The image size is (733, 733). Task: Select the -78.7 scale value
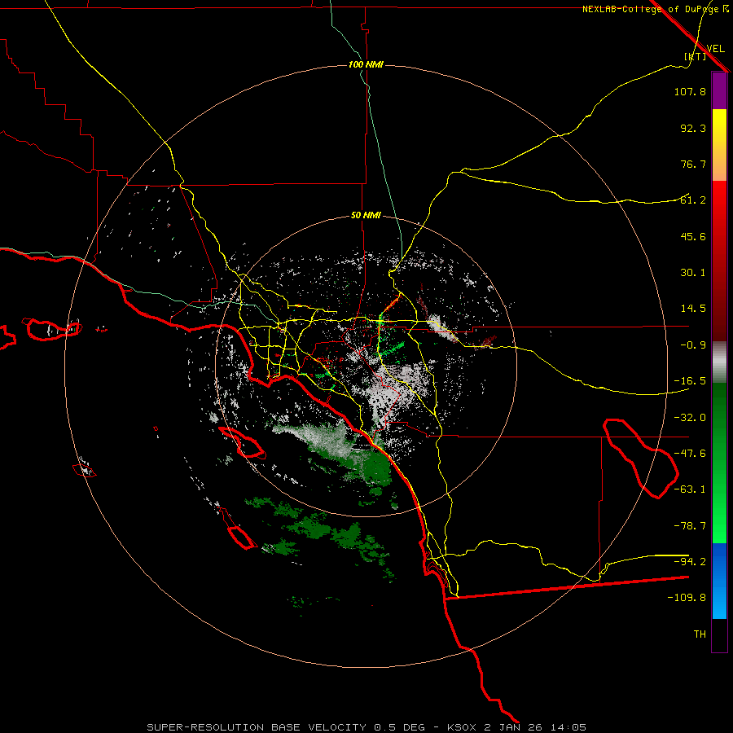click(690, 526)
